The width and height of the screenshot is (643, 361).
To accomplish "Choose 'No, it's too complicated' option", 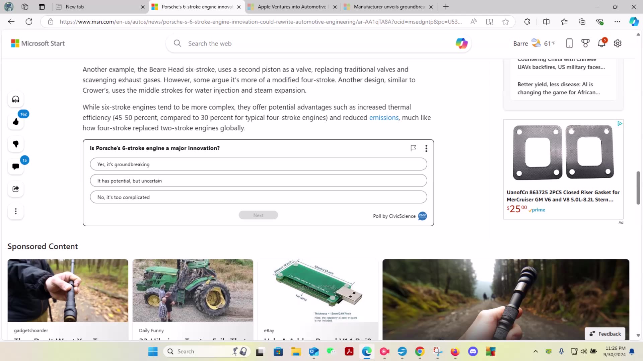I will (258, 197).
